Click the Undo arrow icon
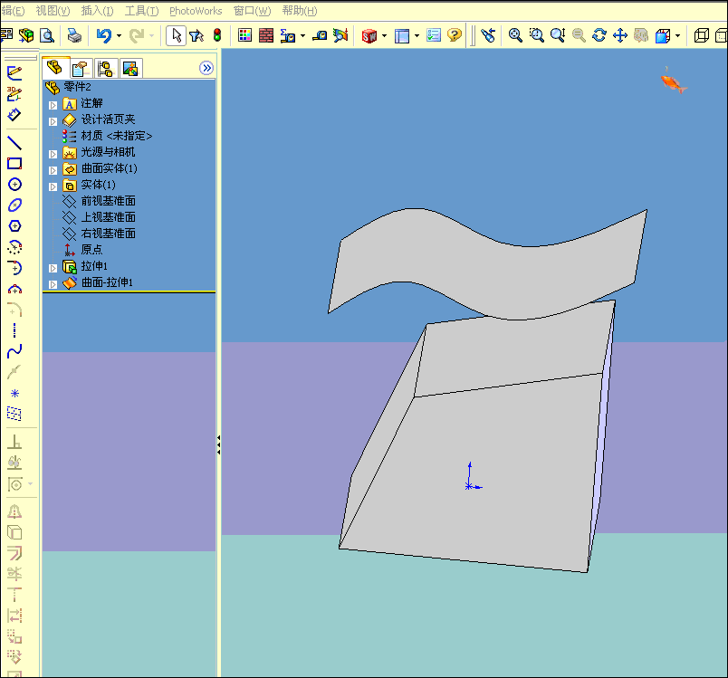 pos(104,35)
